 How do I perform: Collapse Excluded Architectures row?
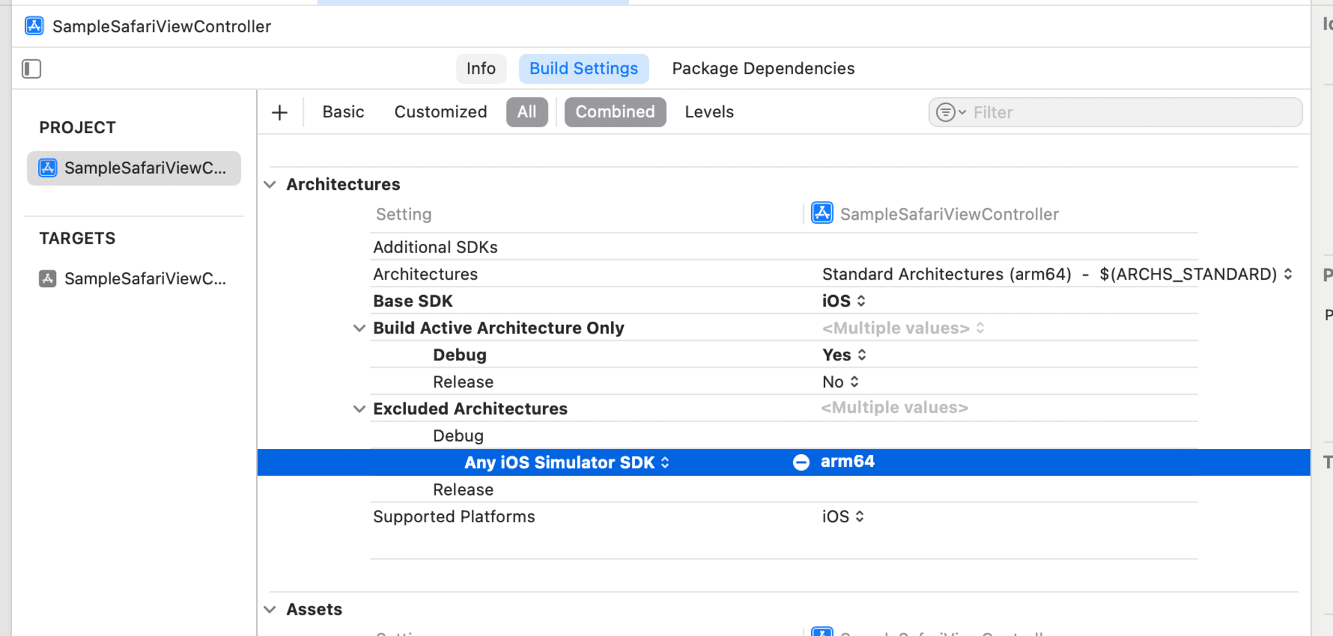pos(359,409)
